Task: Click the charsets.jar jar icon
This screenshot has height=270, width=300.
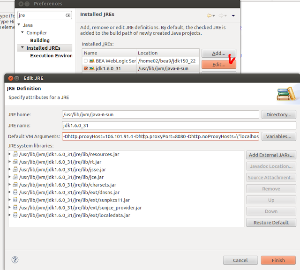Action: [x=15, y=185]
